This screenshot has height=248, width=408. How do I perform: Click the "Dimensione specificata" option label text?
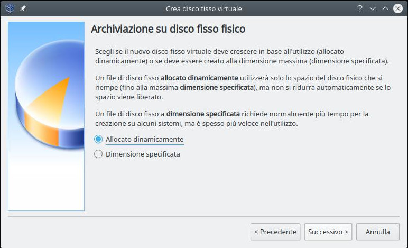(x=143, y=154)
